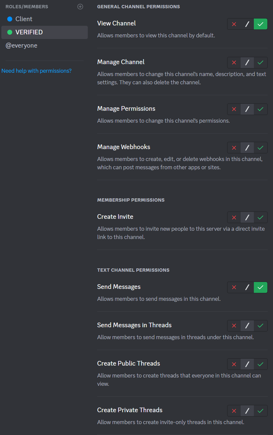Allow Manage Webhooks with the green check
Screen dimensions: 273x435
260,148
